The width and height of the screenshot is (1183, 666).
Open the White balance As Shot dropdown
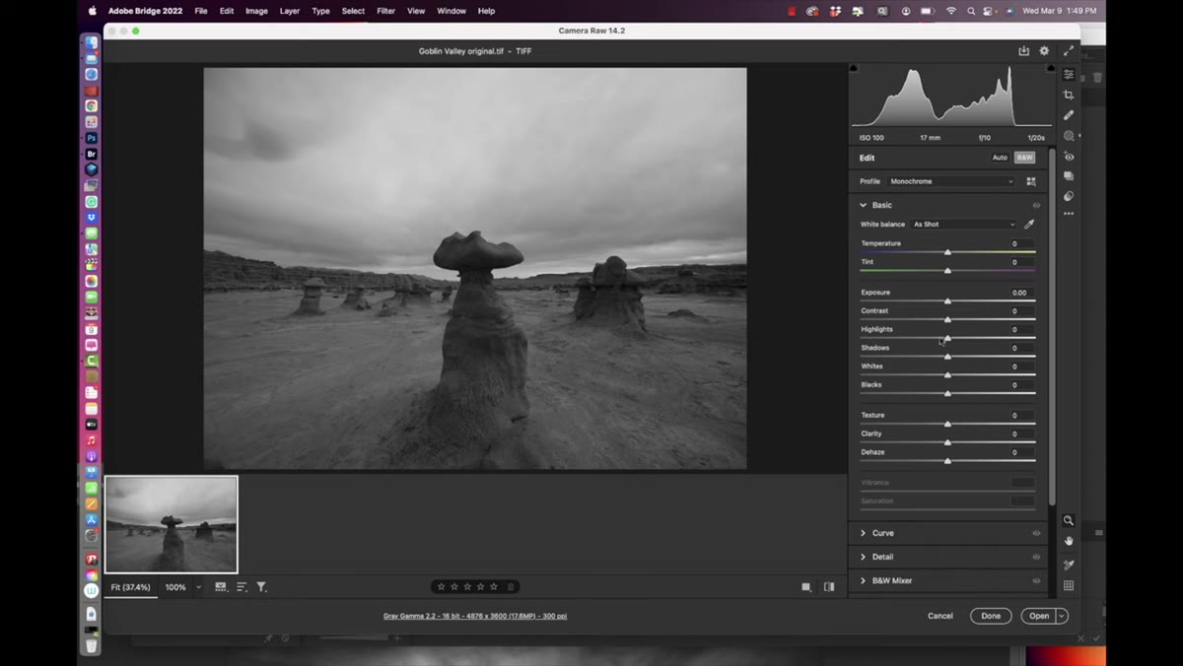[x=963, y=225]
